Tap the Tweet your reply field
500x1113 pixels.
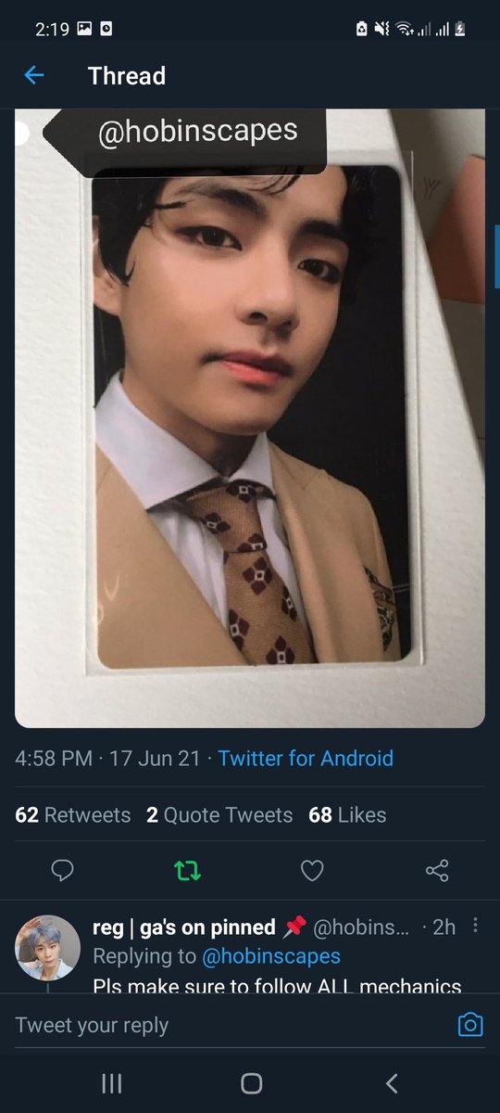[231, 1025]
